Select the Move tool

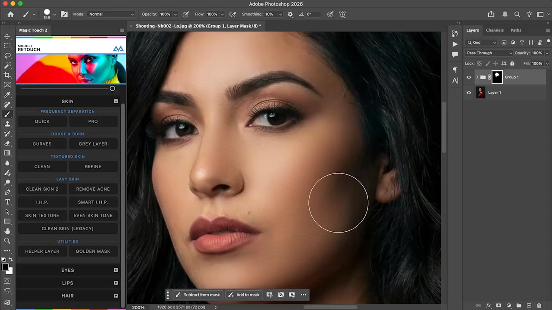coord(7,36)
